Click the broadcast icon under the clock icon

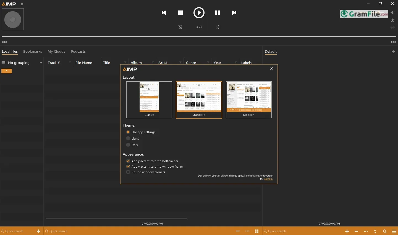(x=392, y=27)
